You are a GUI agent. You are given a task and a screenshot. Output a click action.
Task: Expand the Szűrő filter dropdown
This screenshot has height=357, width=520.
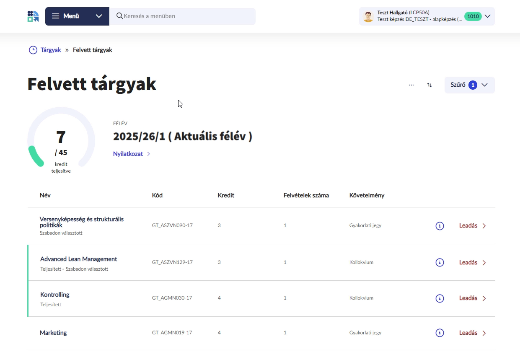pos(469,85)
